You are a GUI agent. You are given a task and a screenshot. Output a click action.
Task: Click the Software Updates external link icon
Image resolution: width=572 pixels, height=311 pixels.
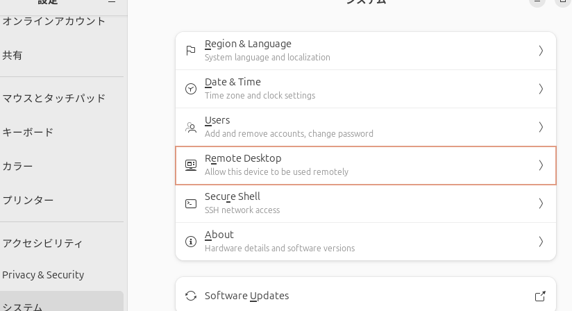pyautogui.click(x=540, y=296)
